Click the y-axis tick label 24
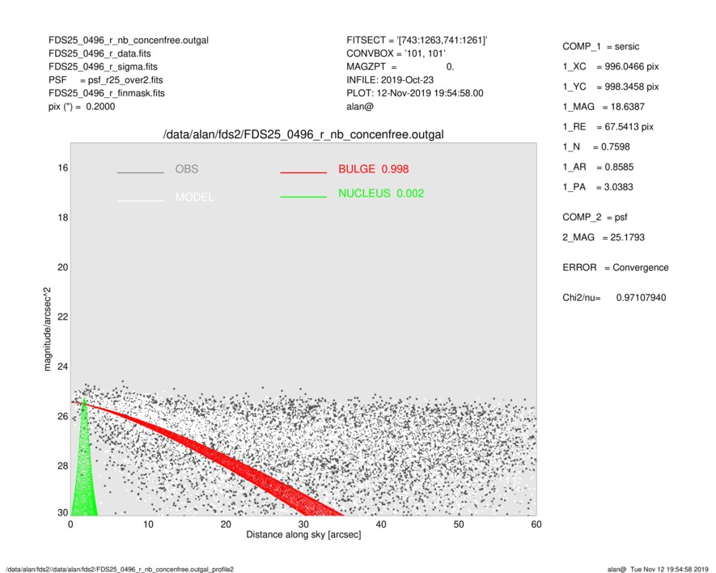 tap(62, 367)
